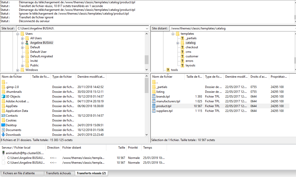Click the server icon beside animallszh@ftp.cluster026

[x=3, y=153]
